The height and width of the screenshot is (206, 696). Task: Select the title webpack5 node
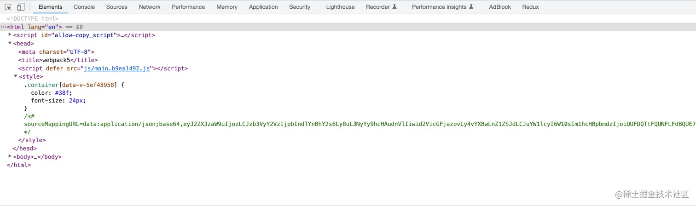[58, 60]
